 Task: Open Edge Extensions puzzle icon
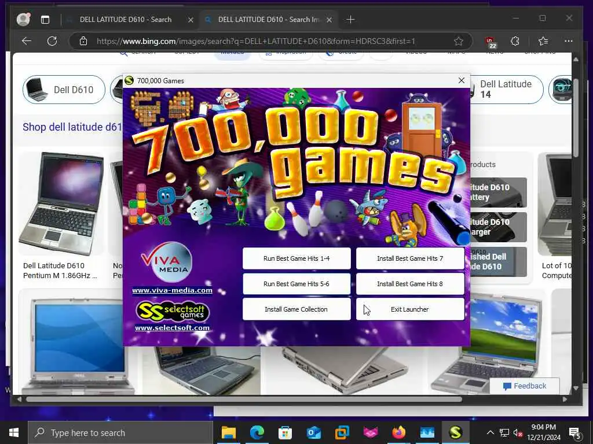[515, 41]
